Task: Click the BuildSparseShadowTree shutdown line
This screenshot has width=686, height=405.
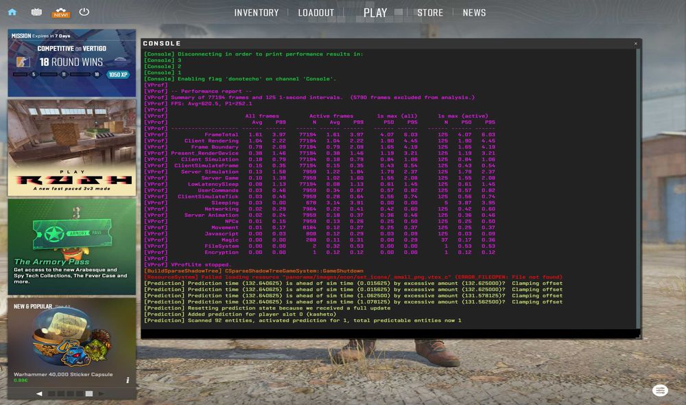Action: click(x=254, y=271)
